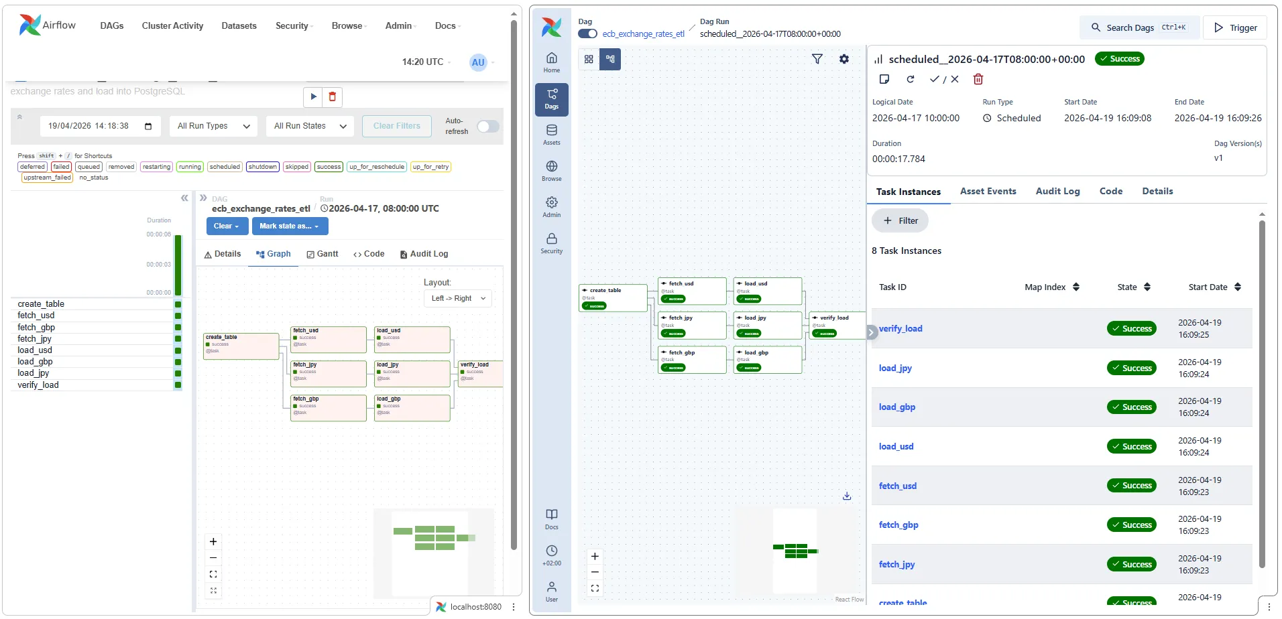1282x619 pixels.
Task: Add a note using the note icon
Action: [884, 79]
